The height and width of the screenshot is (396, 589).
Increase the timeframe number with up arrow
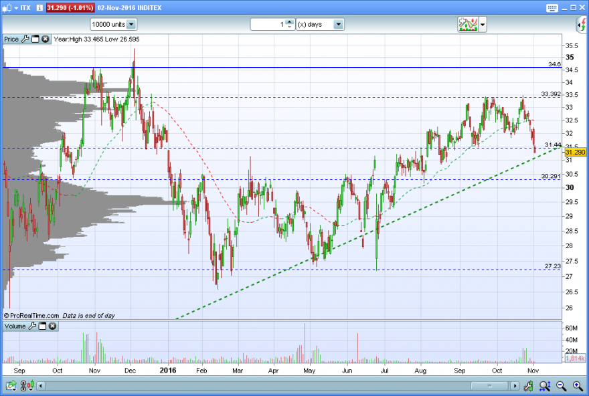coord(289,22)
